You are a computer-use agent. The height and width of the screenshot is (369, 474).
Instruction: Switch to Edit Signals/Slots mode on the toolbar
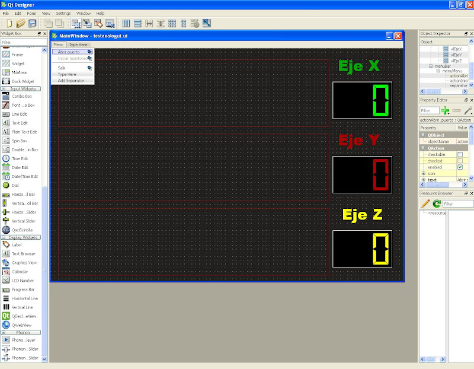point(87,24)
